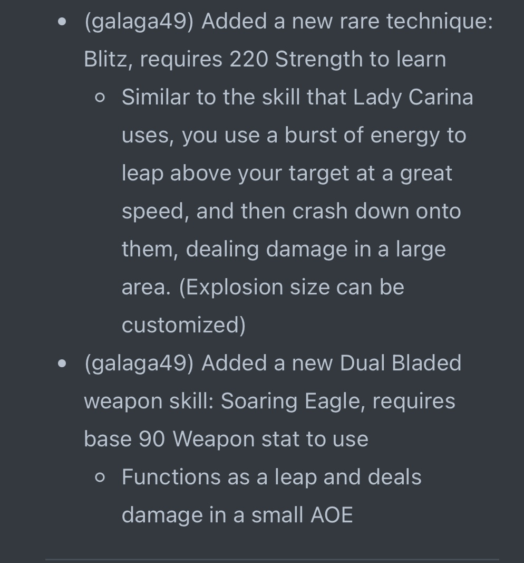Click the word "customized)"

[x=183, y=326]
